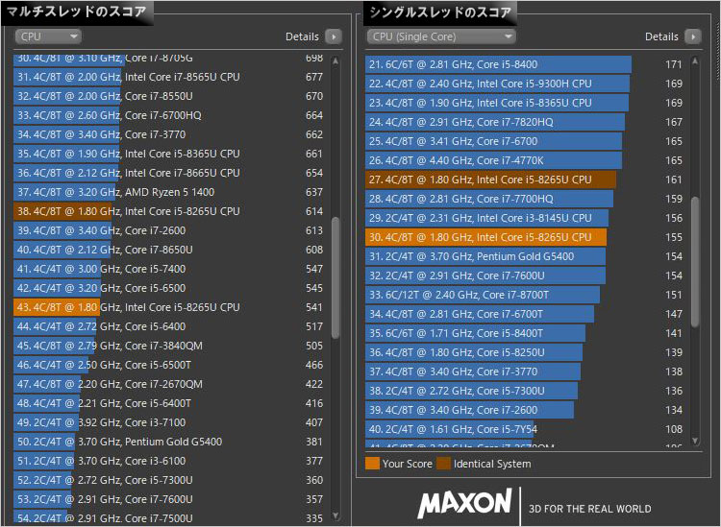
Task: Select row 46 Core i5-6500T
Action: point(168,365)
